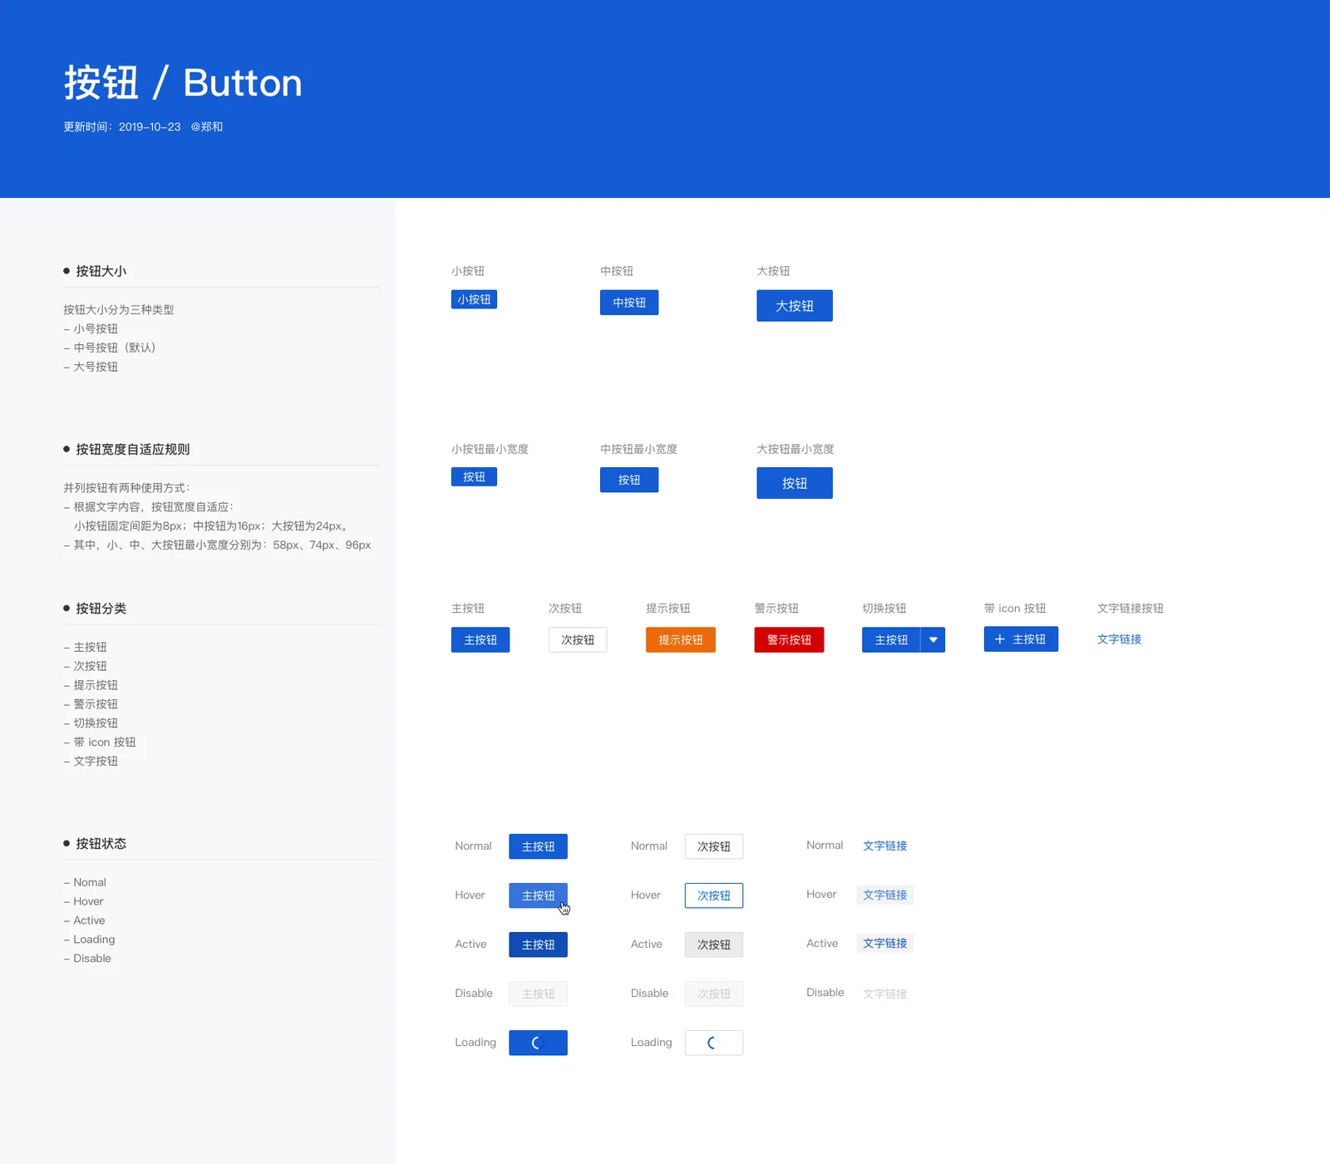1330x1164 pixels.
Task: Click the red 警示按钮
Action: click(789, 639)
